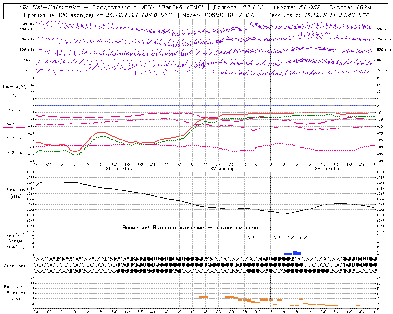Click the 0.8 precipitation amount value
This screenshot has height=314, width=393.
tap(303, 237)
